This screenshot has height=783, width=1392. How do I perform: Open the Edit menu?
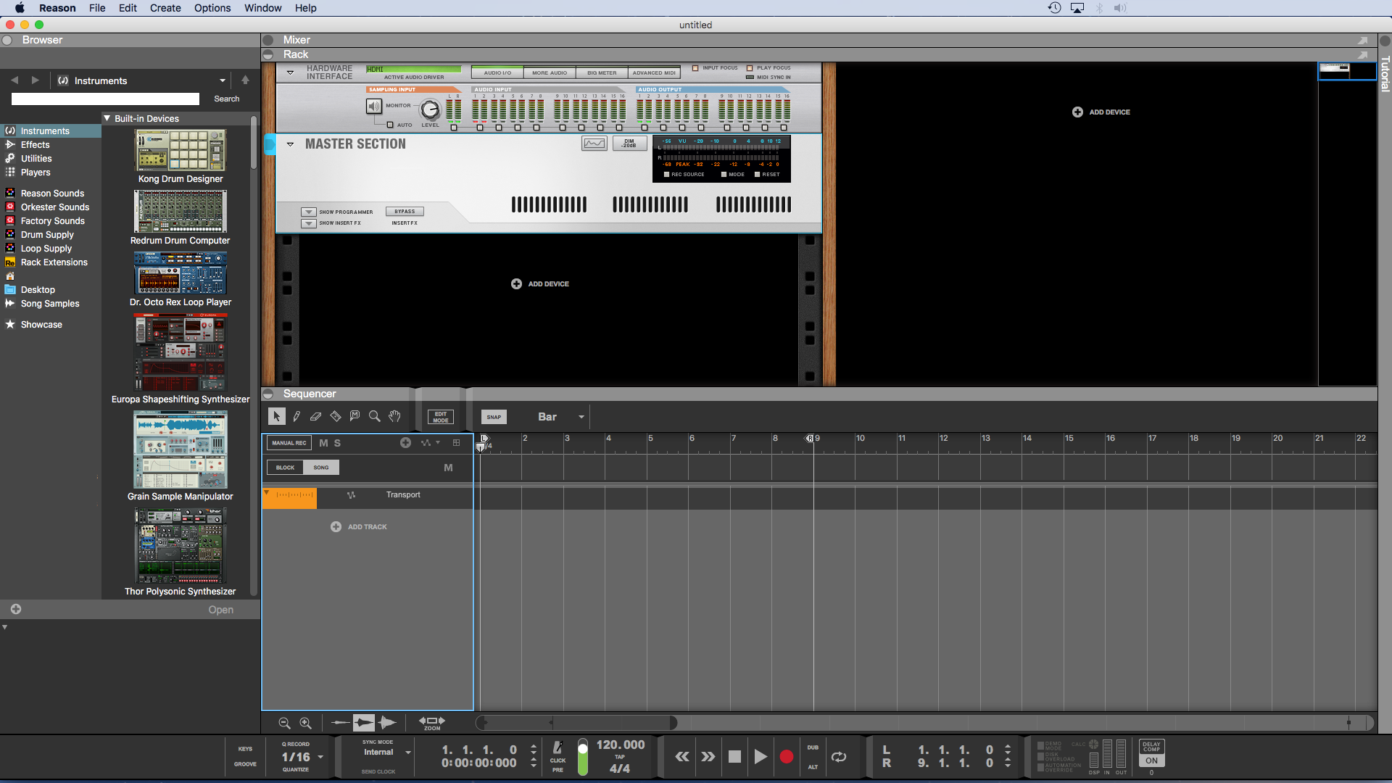click(128, 8)
